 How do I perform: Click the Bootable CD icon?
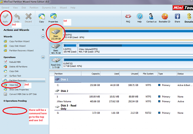tap(165, 16)
